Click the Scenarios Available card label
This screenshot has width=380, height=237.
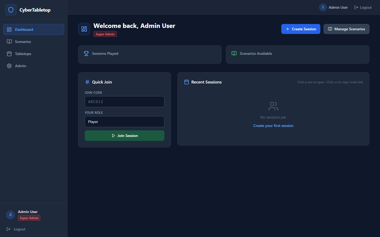256,53
